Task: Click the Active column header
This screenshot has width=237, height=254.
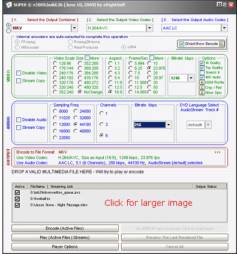Action: coord(20,187)
